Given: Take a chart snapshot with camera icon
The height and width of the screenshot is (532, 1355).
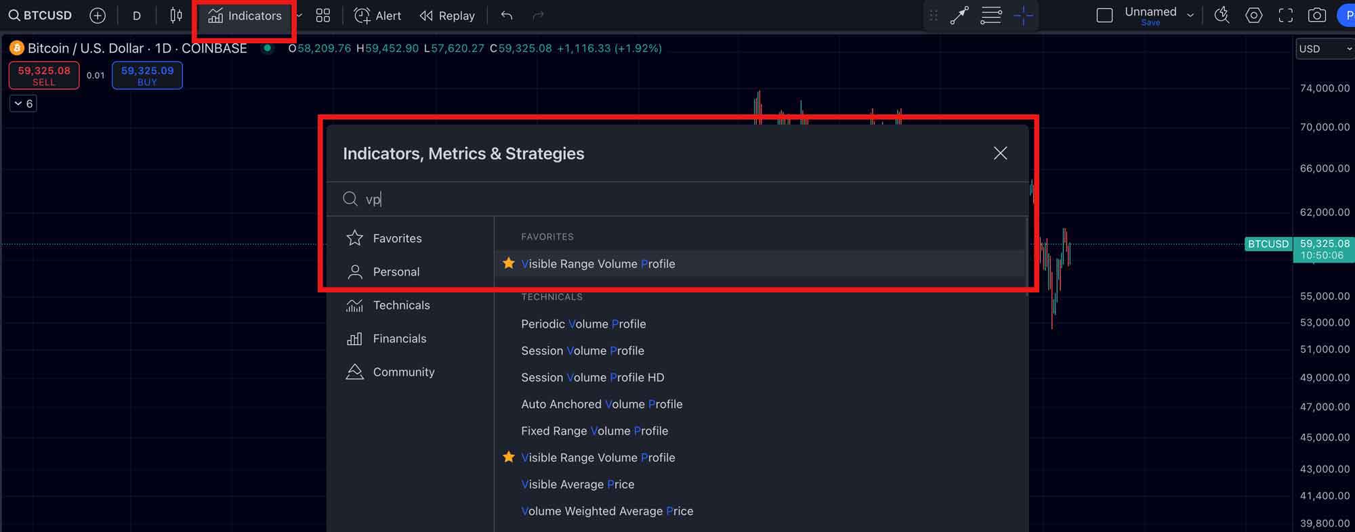Looking at the screenshot, I should pos(1317,16).
